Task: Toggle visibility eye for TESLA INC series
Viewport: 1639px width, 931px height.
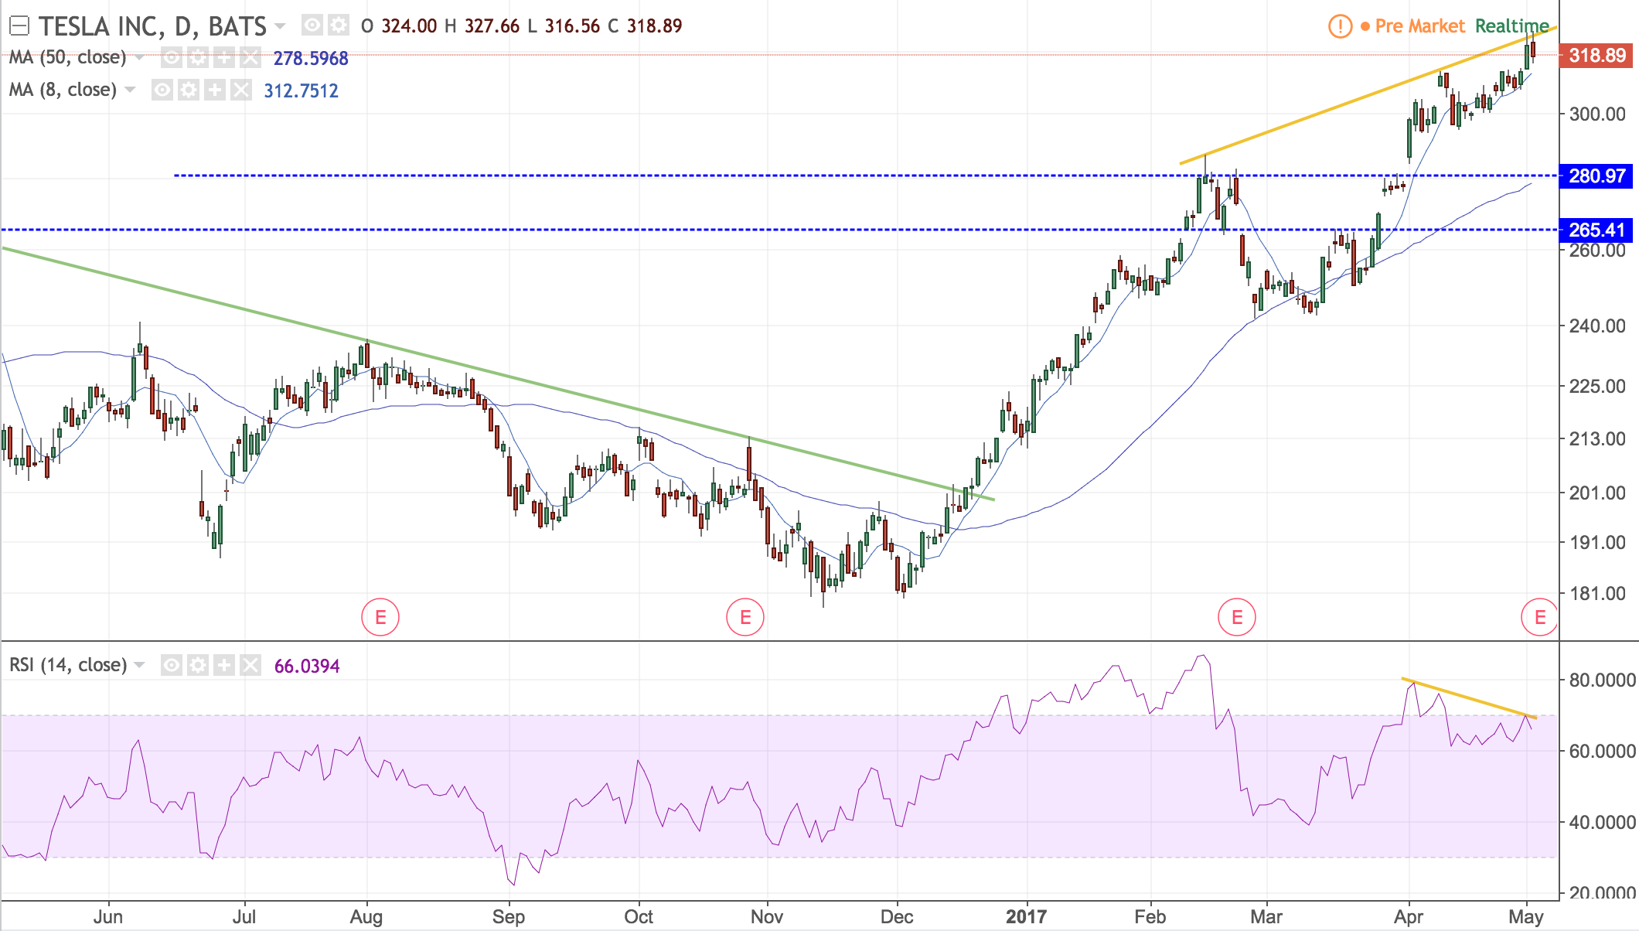Action: 312,26
